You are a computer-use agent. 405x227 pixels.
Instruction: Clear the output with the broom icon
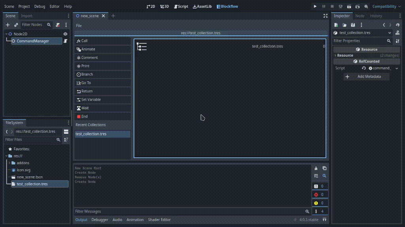(x=316, y=168)
